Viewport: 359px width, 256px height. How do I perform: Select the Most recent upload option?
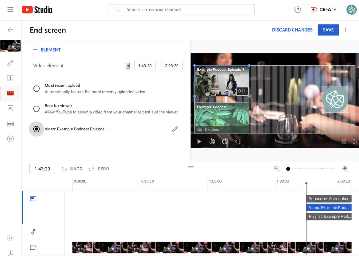[x=36, y=89]
